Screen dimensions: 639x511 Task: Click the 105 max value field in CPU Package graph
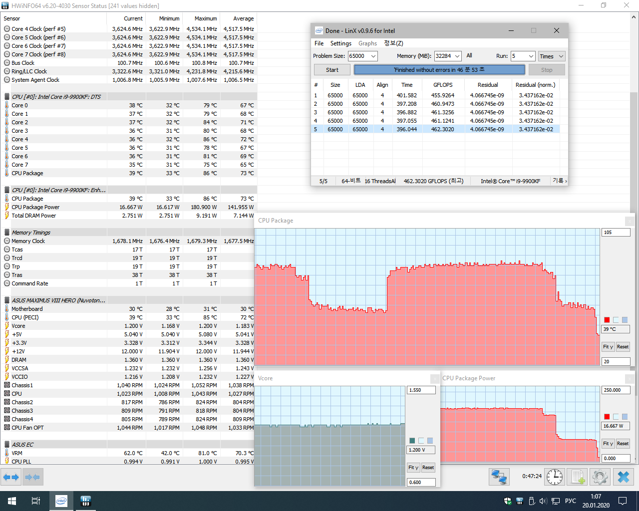pos(616,233)
